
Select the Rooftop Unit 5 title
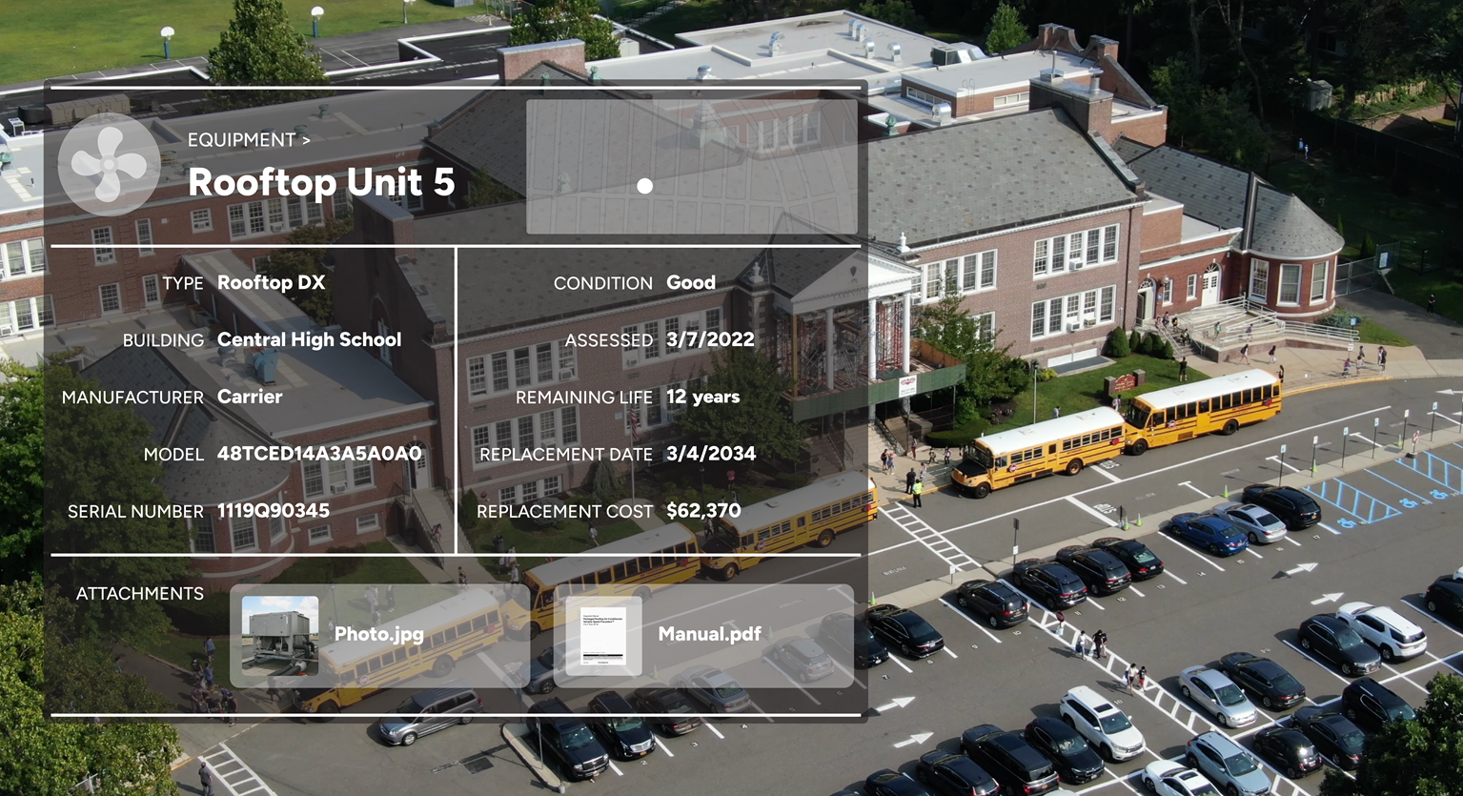click(x=321, y=182)
